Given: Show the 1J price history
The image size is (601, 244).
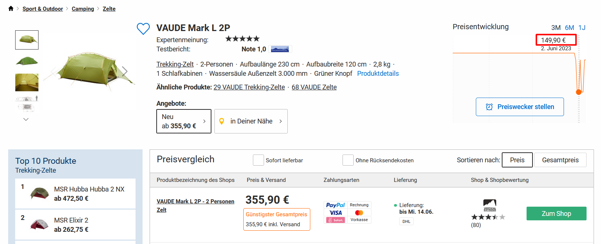Looking at the screenshot, I should click(x=582, y=28).
